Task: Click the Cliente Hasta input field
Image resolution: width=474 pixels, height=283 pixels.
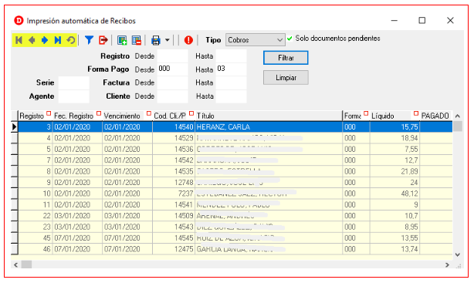Action: [x=232, y=96]
